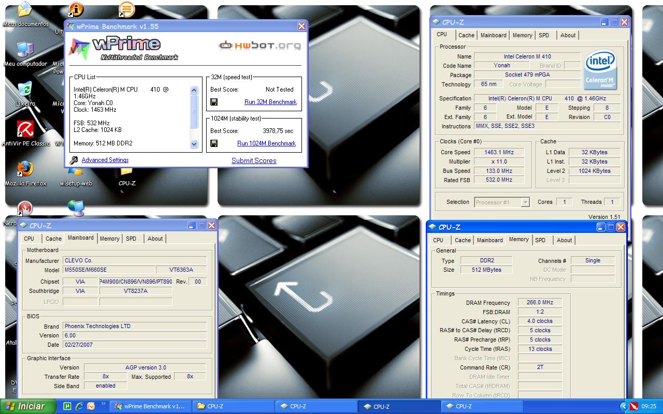This screenshot has height=414, width=663.
Task: Select SPD tab in the Mainboard CPU-Z window
Action: coord(131,239)
